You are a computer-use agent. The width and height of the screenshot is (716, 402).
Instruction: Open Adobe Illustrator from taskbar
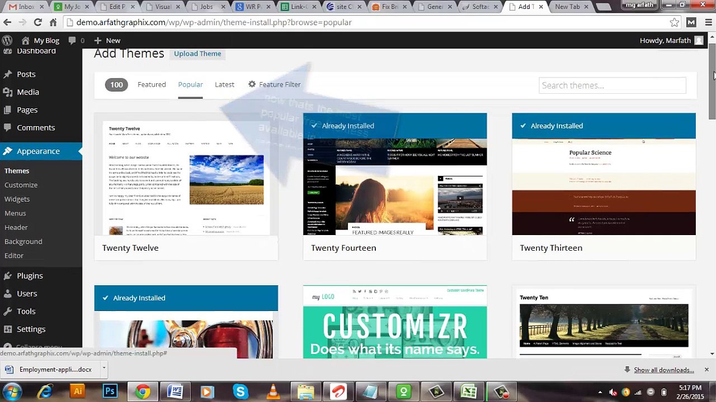pos(78,392)
